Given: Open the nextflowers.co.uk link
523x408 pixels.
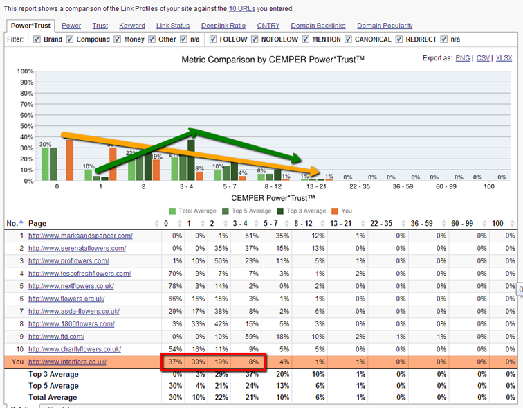Looking at the screenshot, I should 71,286.
